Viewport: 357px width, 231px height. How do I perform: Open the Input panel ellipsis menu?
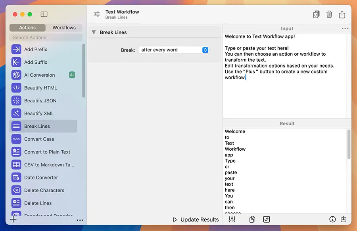coord(345,28)
